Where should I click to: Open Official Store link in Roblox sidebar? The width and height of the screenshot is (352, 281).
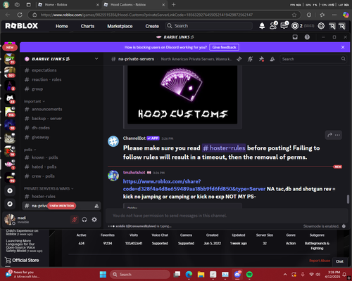pyautogui.click(x=22, y=260)
